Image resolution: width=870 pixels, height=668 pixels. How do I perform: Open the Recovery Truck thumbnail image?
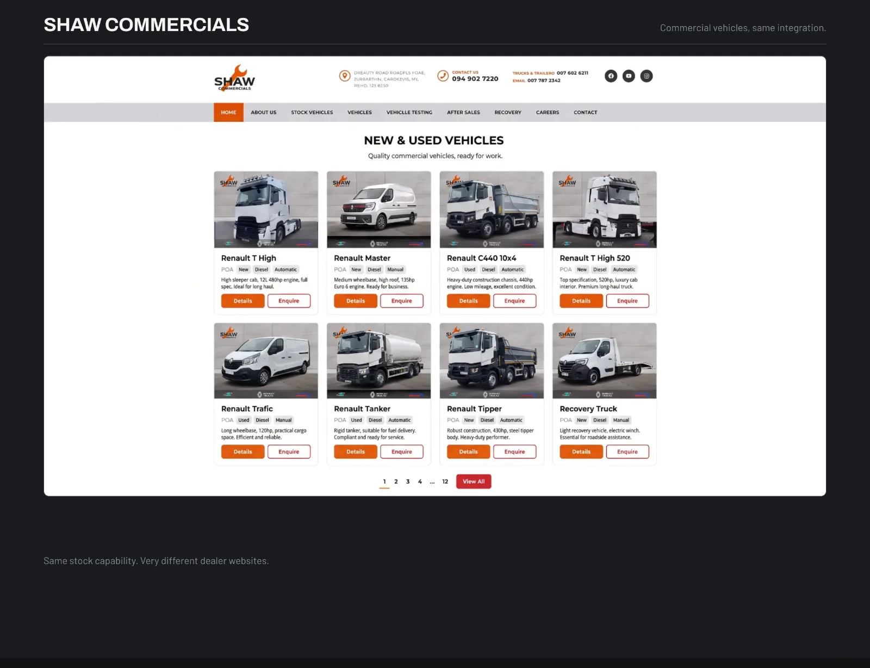(605, 361)
